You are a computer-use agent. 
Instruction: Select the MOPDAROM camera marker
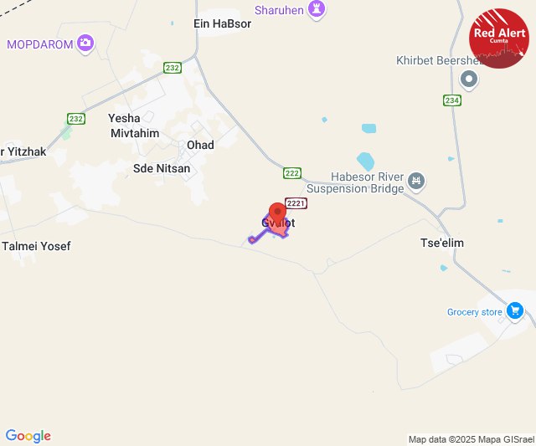click(x=85, y=44)
